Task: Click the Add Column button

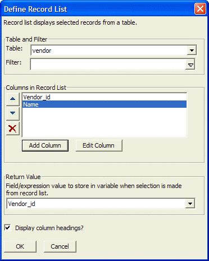Action: point(45,145)
